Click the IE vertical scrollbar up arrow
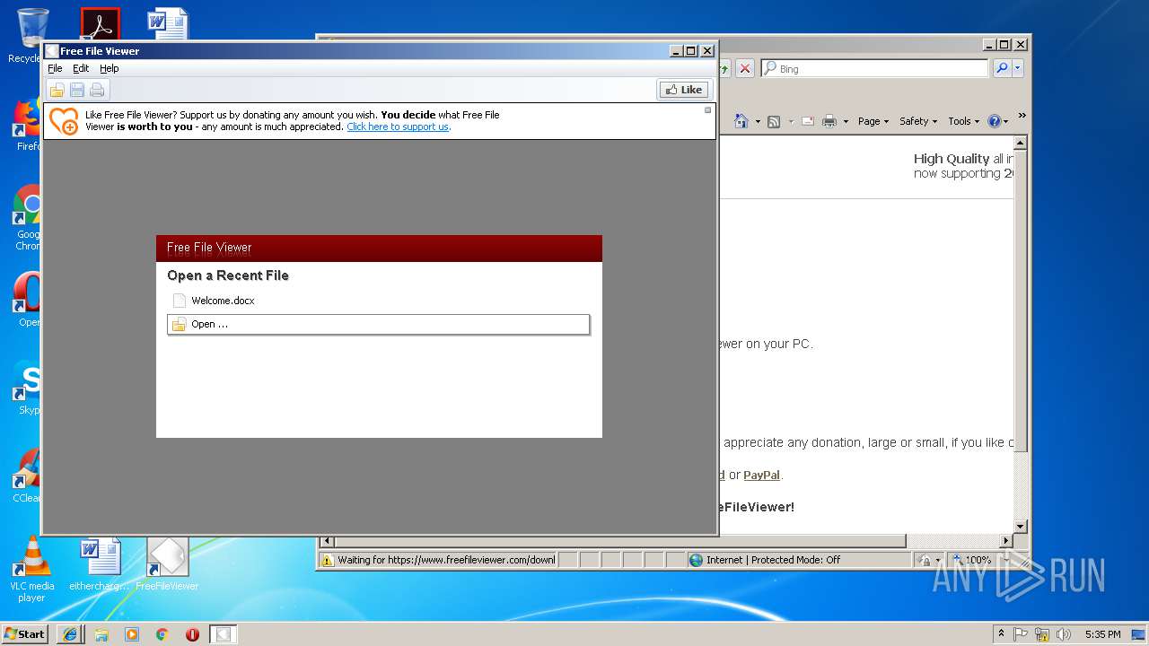Image resolution: width=1149 pixels, height=646 pixels. [1020, 144]
